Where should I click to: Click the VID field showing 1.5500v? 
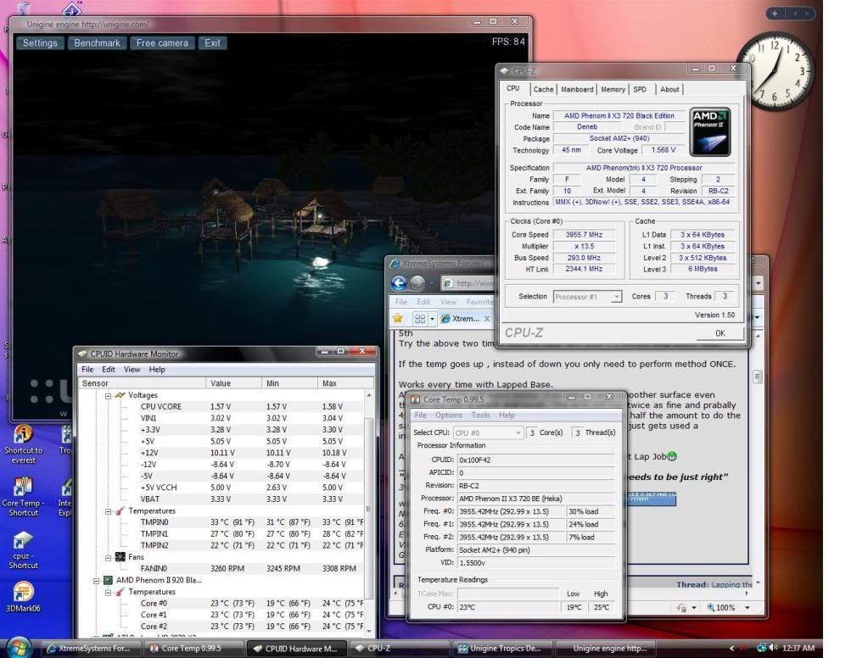click(535, 563)
